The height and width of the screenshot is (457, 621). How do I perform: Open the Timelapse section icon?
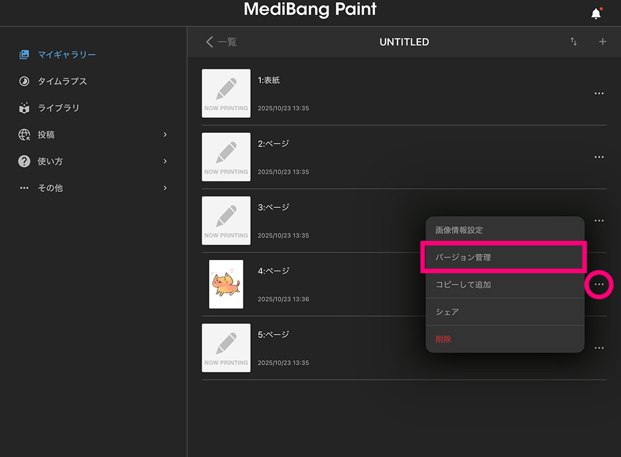(x=24, y=81)
